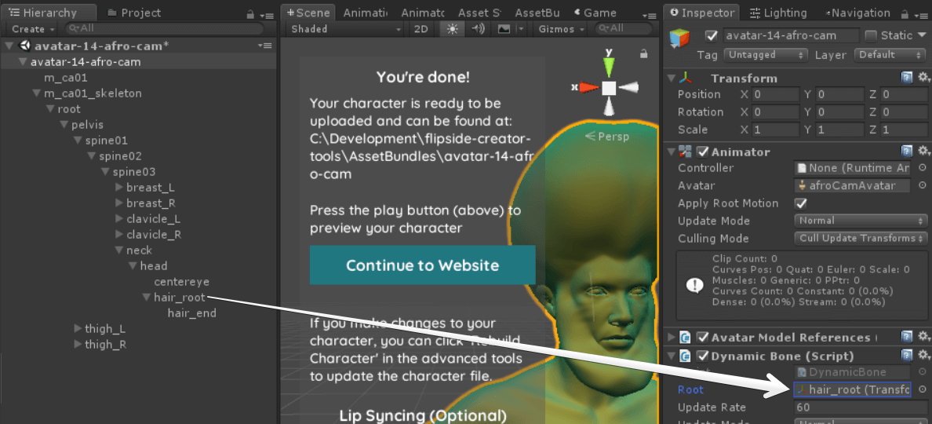The image size is (932, 424).
Task: Click the Update Rate field
Action: pos(861,408)
